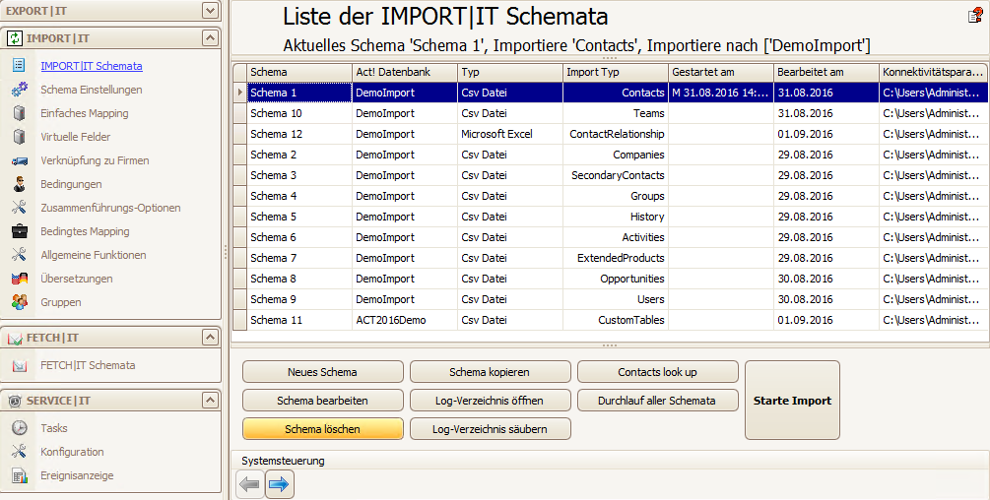Screen dimensions: 990x500
Task: Open the IMPORT|IT Schemata link
Action: click(x=92, y=66)
